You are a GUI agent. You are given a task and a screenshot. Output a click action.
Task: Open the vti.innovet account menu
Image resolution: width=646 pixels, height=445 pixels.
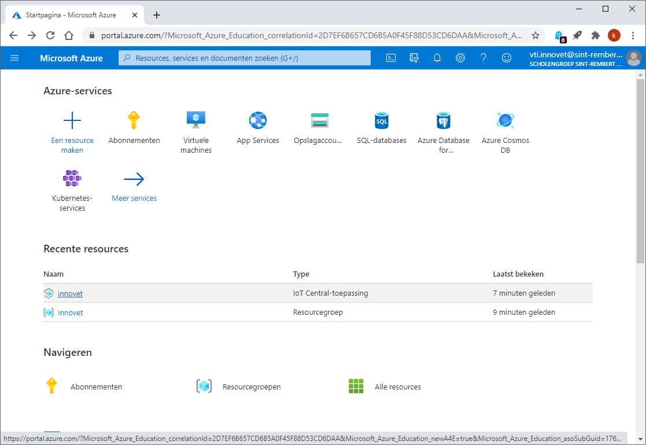point(576,58)
